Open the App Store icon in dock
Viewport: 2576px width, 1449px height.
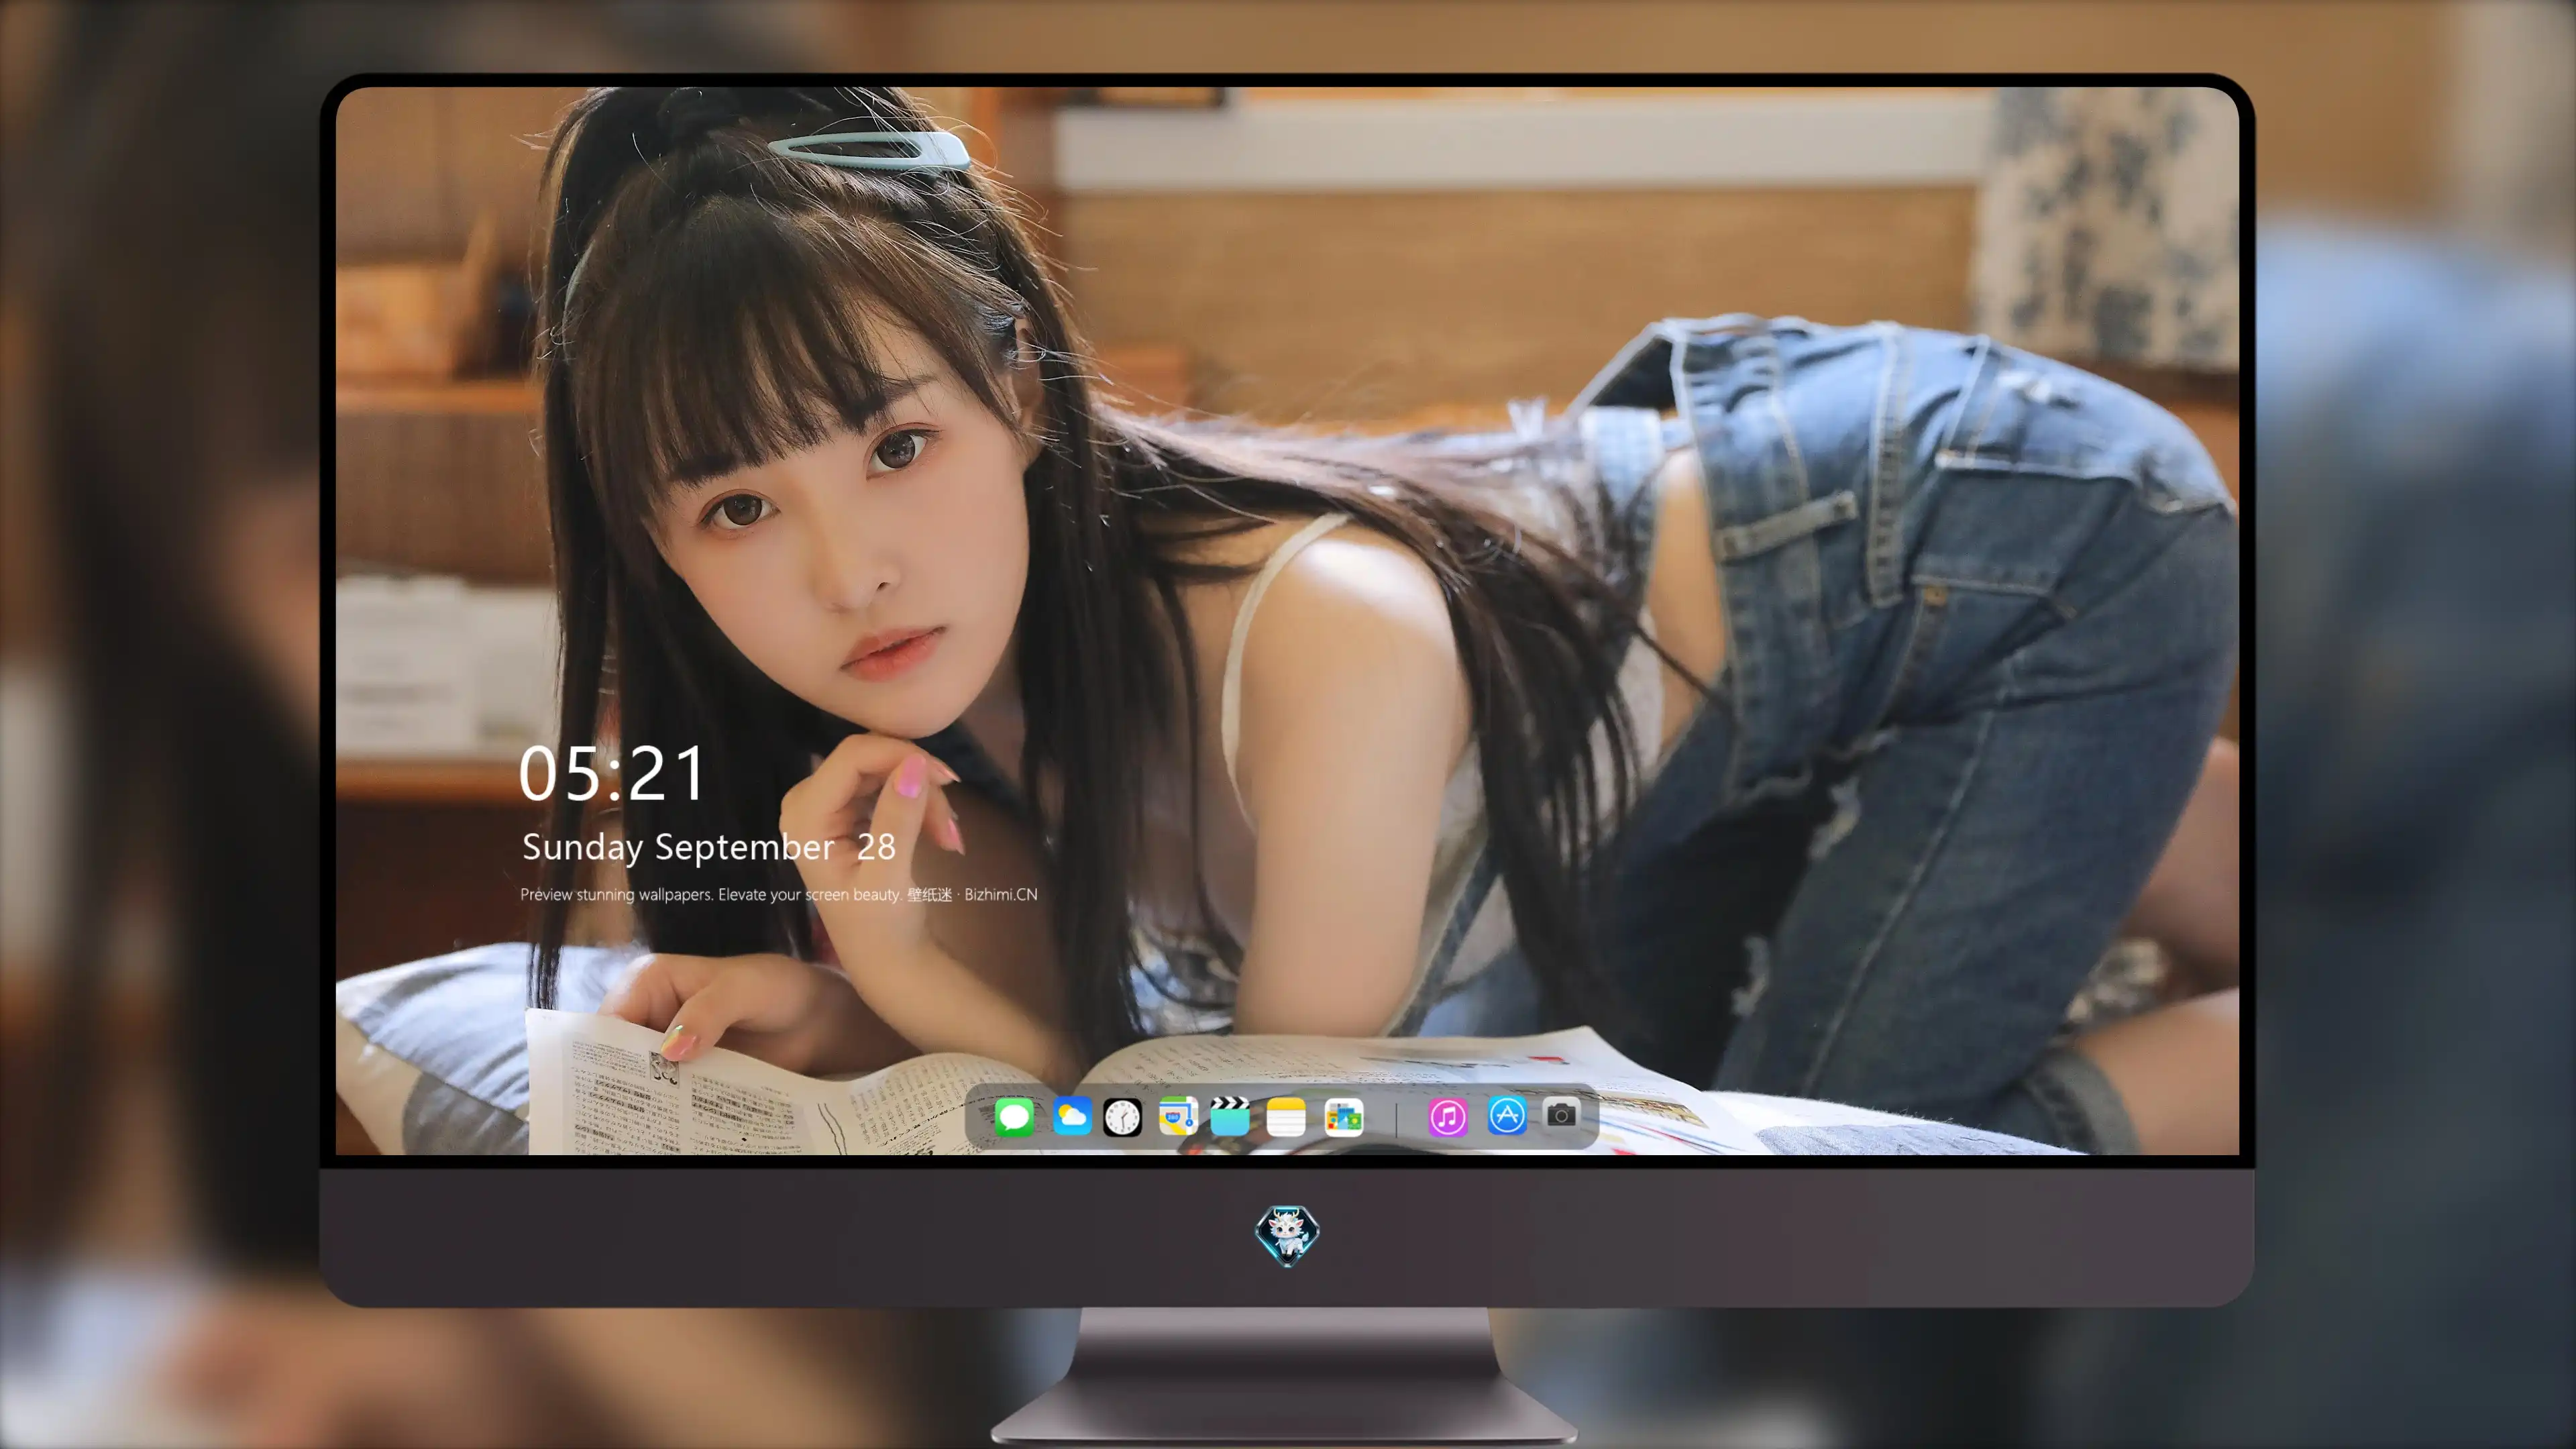[1506, 1115]
